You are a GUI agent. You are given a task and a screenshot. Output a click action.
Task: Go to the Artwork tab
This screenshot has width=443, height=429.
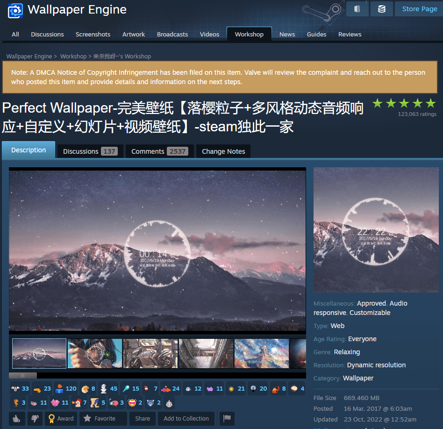[x=134, y=34]
